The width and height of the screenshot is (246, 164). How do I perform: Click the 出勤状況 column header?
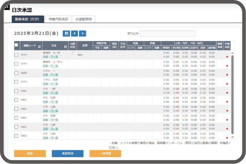coord(73,46)
